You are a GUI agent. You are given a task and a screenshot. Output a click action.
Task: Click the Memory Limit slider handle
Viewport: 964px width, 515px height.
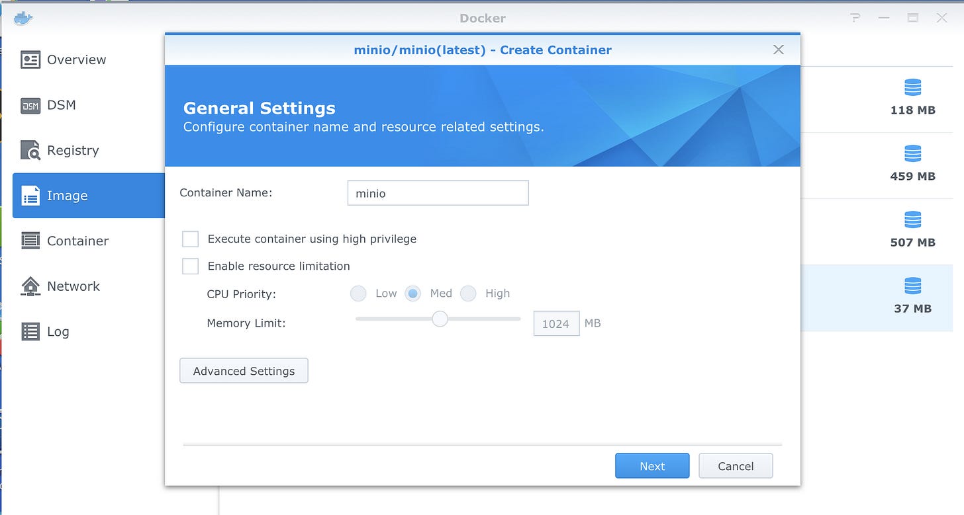click(x=440, y=319)
